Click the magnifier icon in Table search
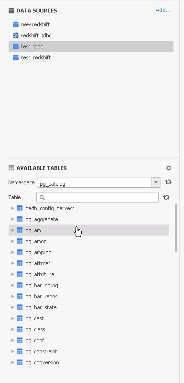 pyautogui.click(x=42, y=197)
